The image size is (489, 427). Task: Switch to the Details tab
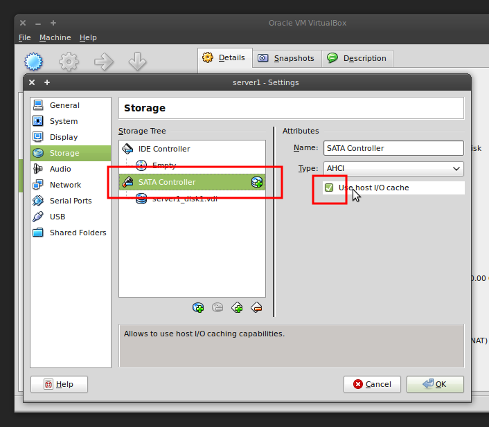225,58
